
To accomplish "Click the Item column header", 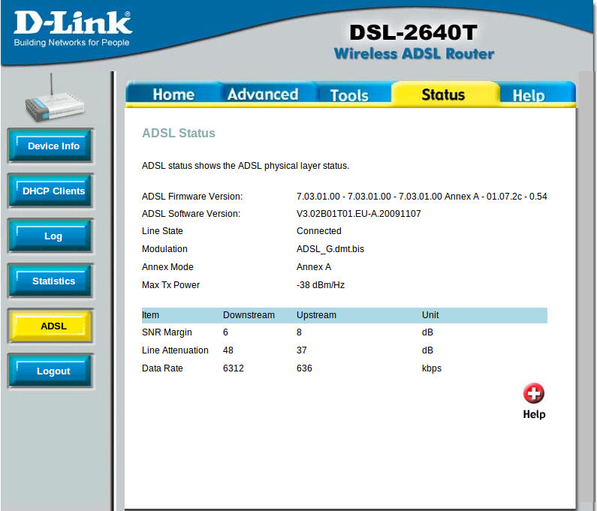I will click(150, 315).
